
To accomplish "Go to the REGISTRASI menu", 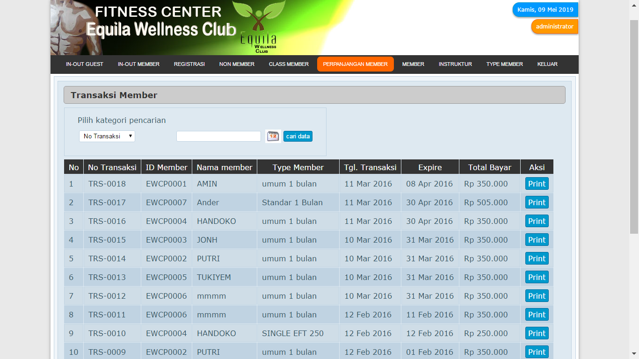I will point(189,64).
